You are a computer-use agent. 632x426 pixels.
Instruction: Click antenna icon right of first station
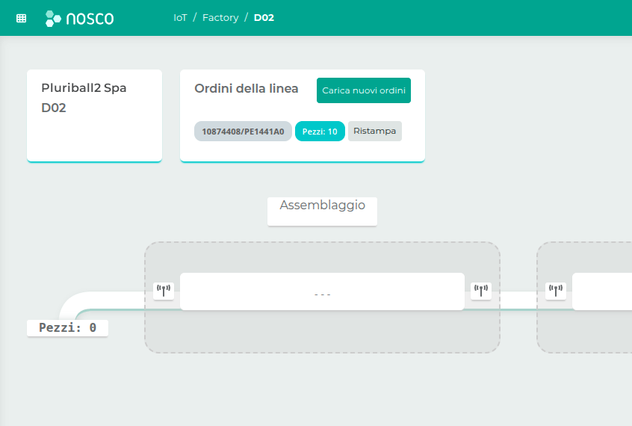coord(481,291)
